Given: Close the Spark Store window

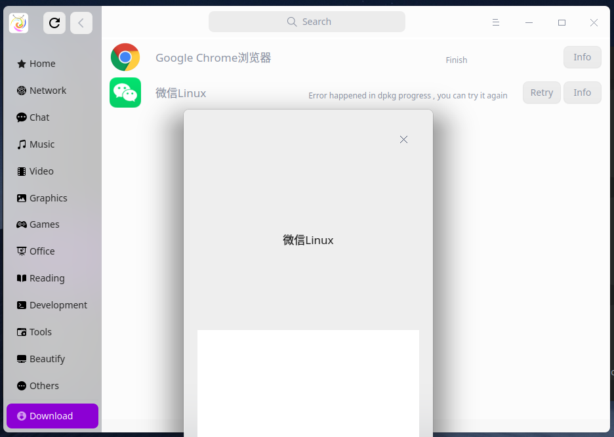Looking at the screenshot, I should (x=594, y=23).
